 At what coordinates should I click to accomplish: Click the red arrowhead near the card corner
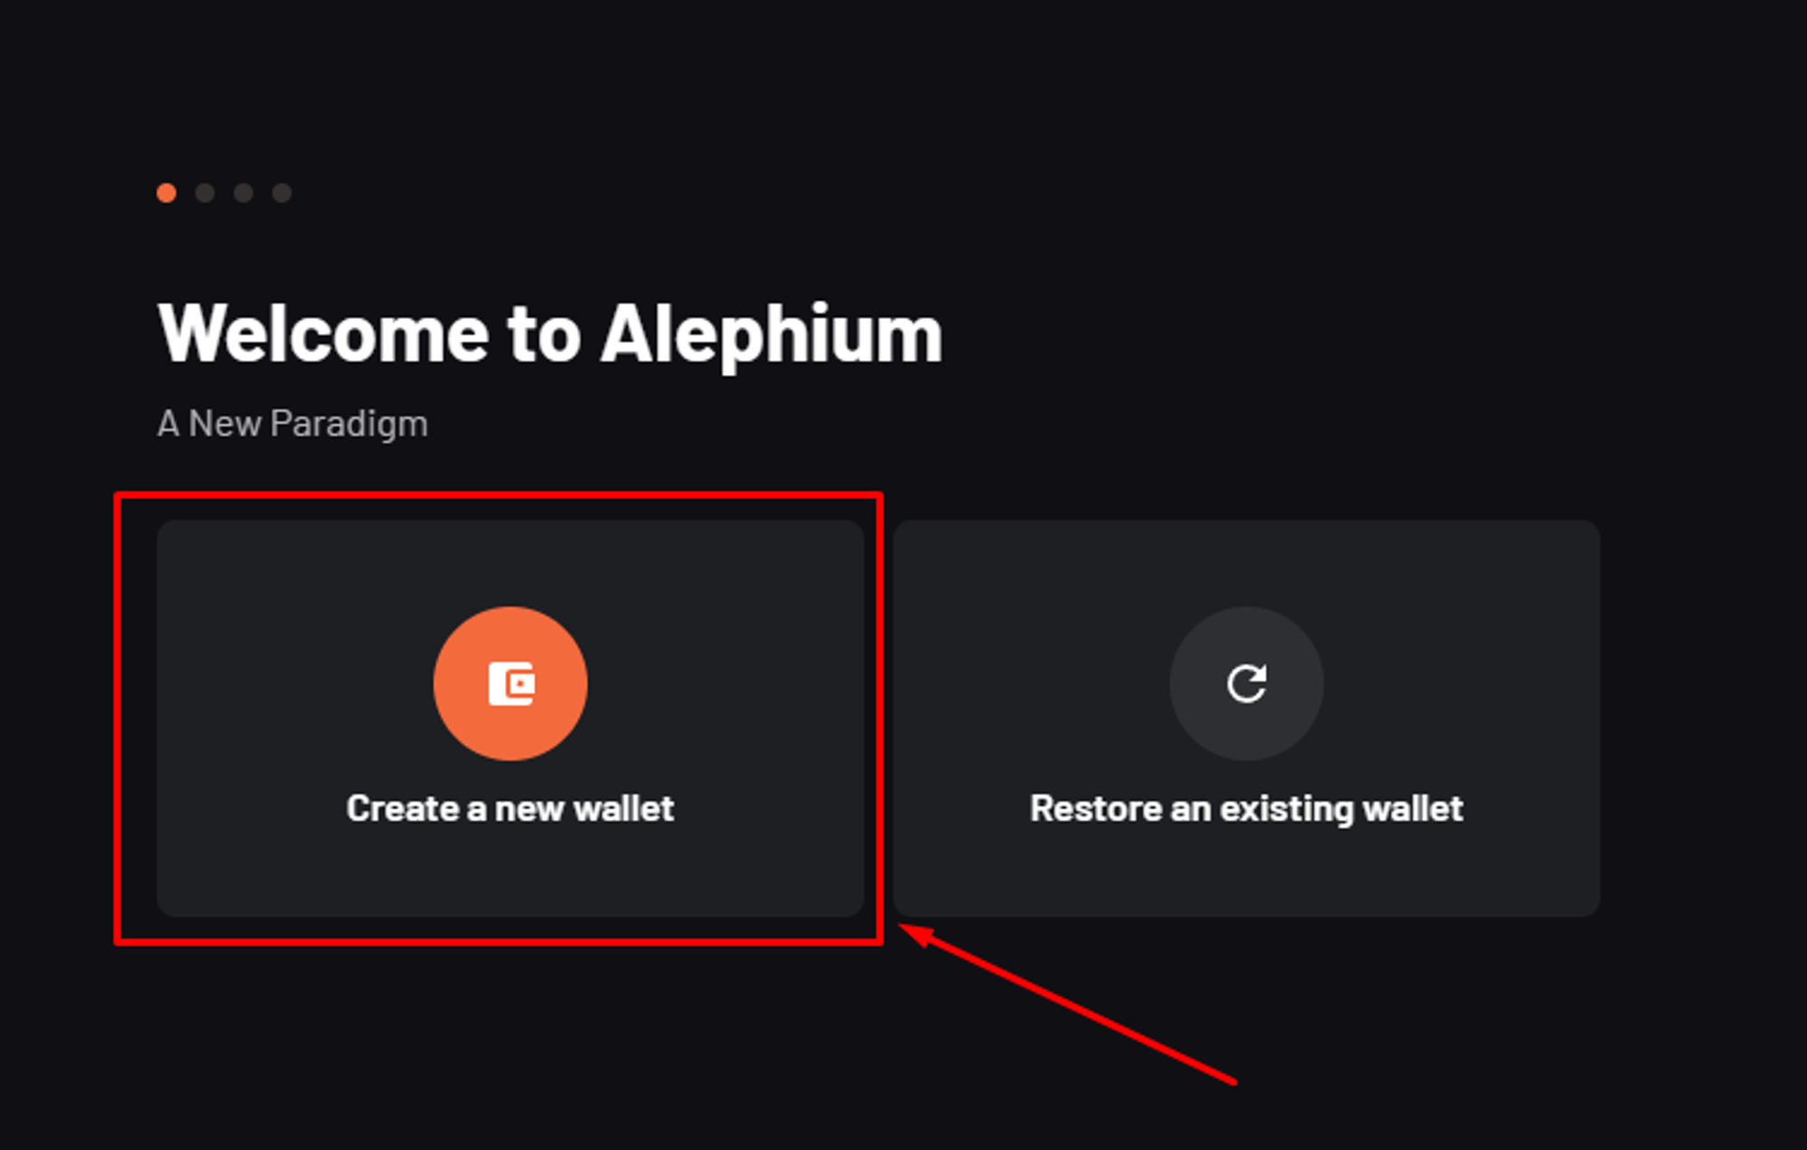(x=915, y=934)
